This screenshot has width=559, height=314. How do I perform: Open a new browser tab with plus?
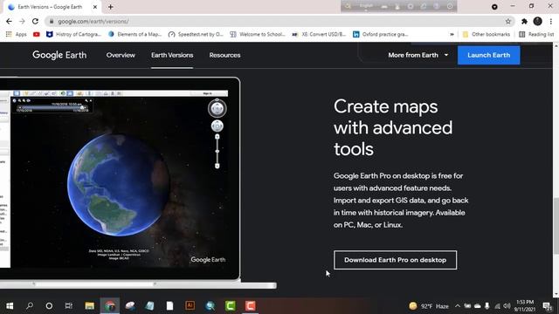click(x=111, y=7)
